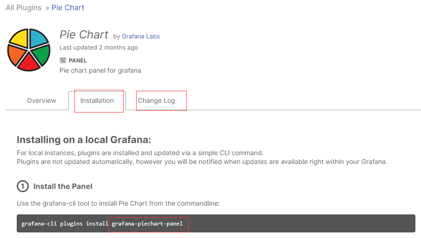Go back to All Plugins breadcrumb
The image size is (421, 238).
tap(23, 8)
